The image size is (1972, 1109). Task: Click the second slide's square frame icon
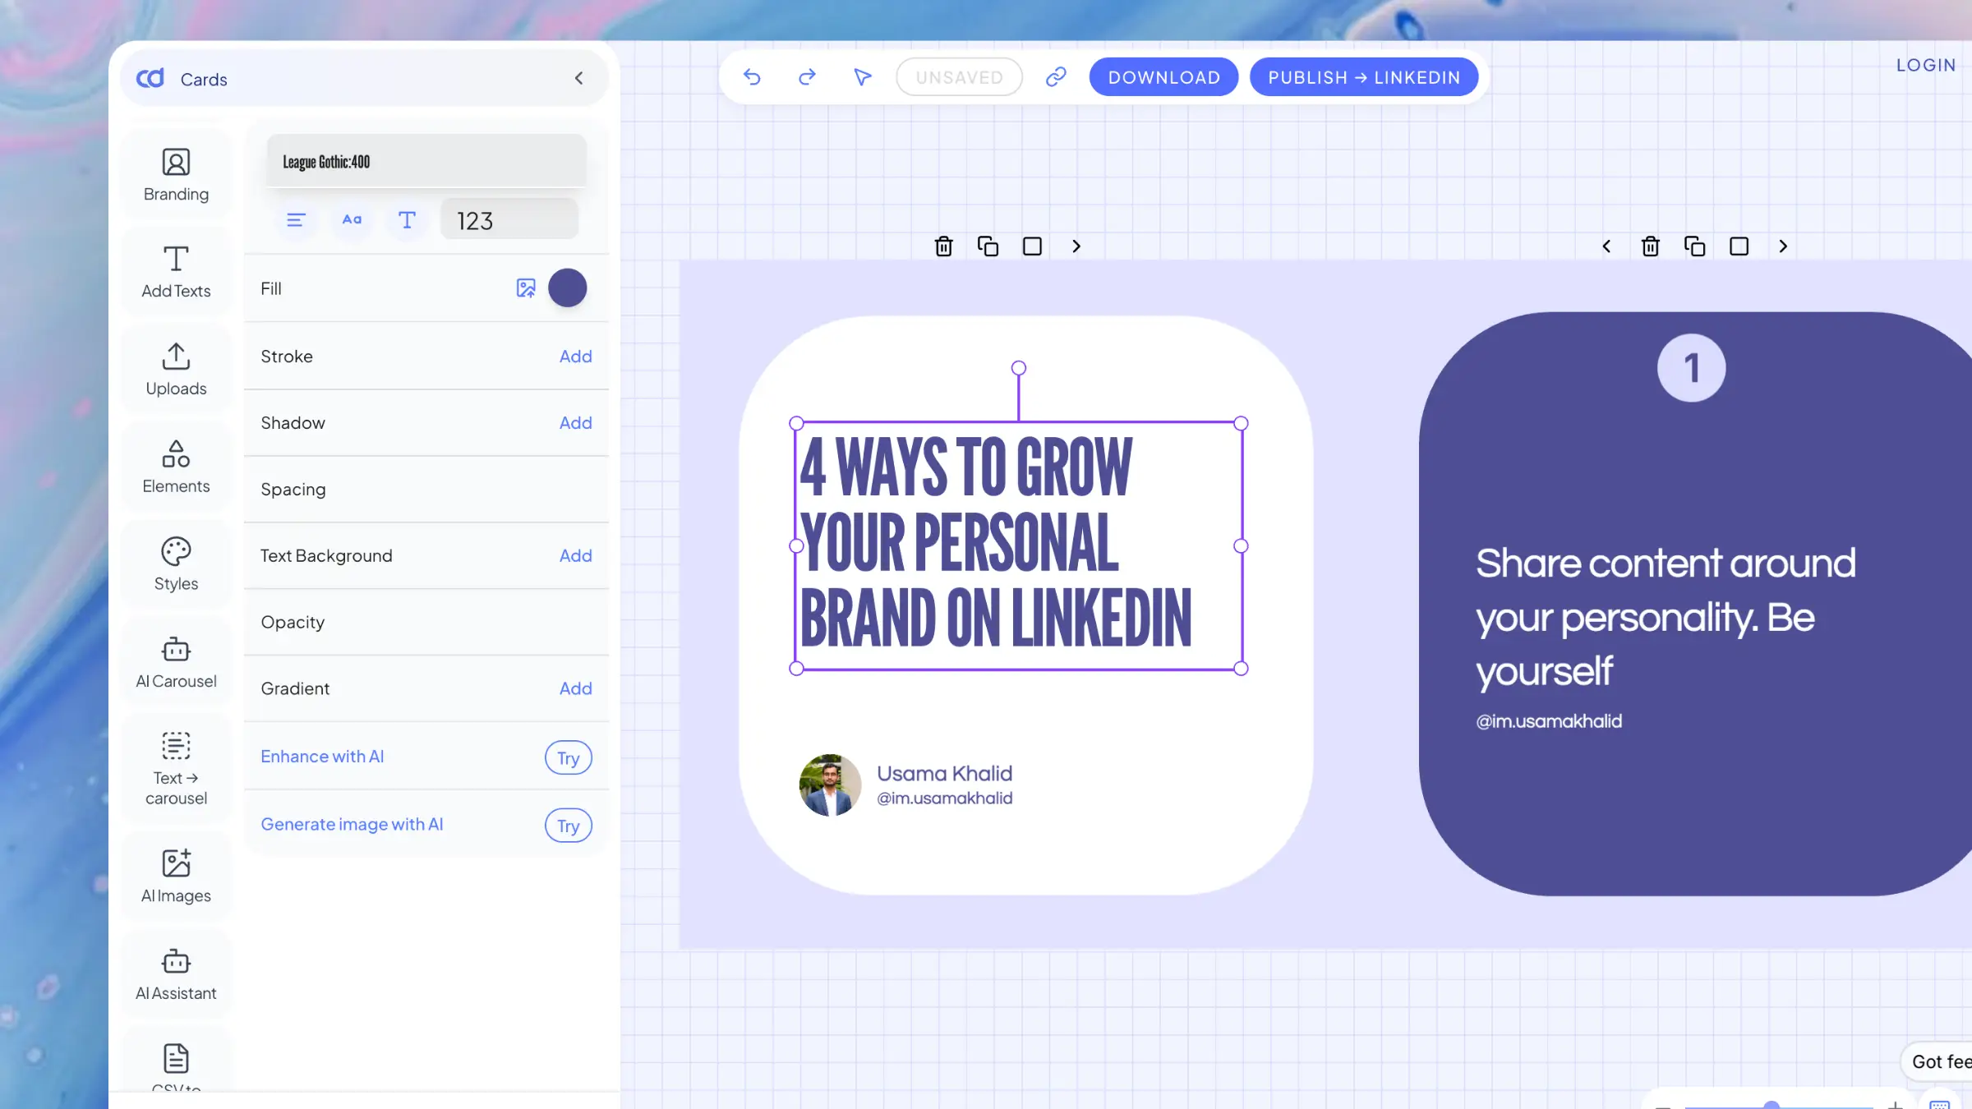click(1739, 246)
